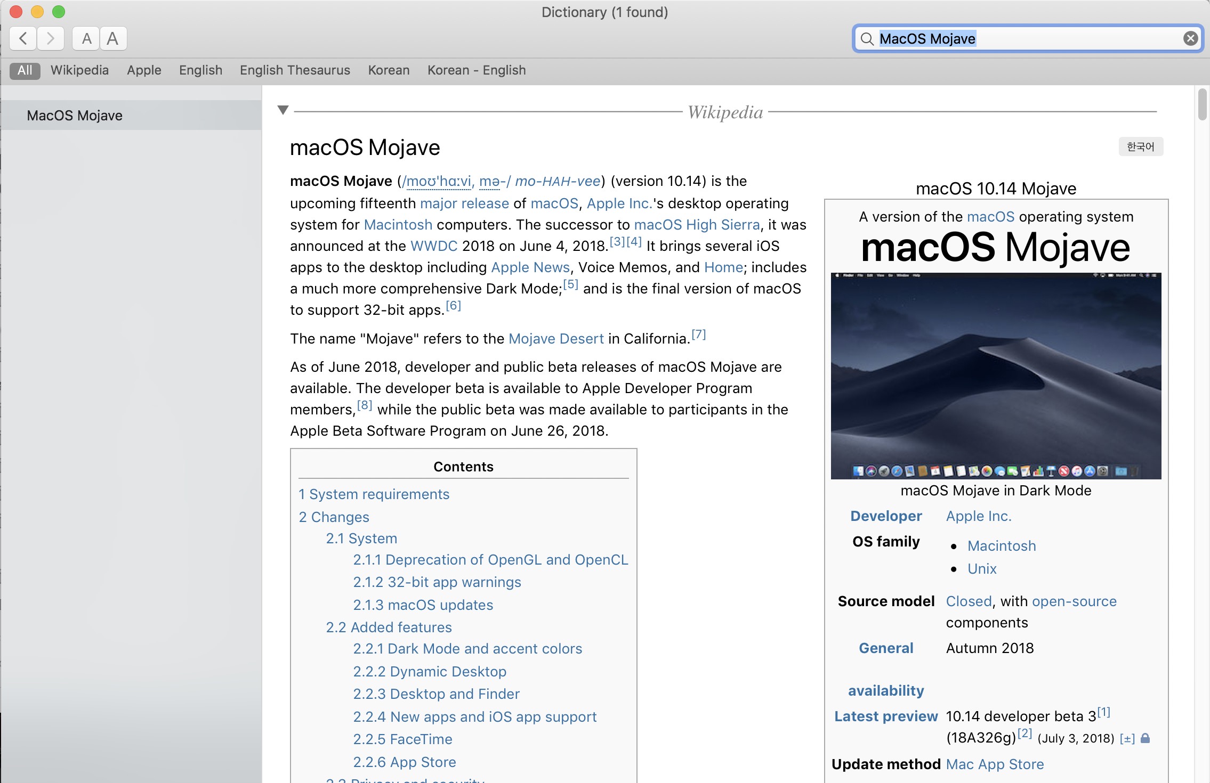The width and height of the screenshot is (1210, 783).
Task: Click the Korean - English dictionary toggle
Action: click(476, 70)
